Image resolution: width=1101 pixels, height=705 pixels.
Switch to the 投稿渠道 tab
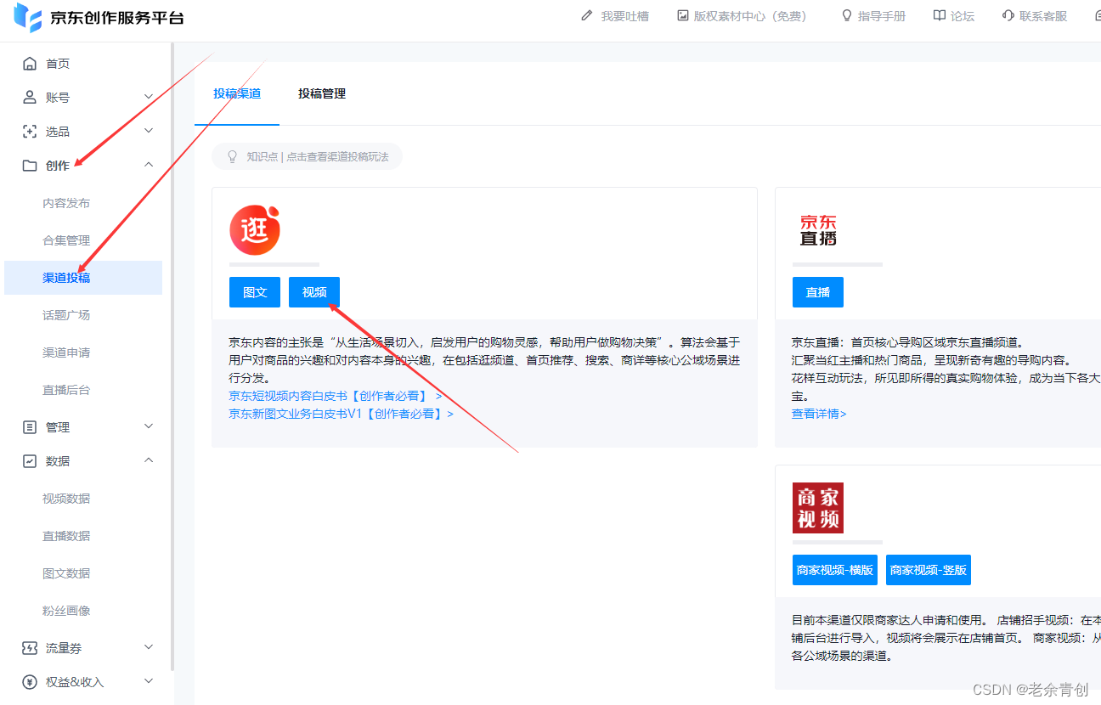(237, 94)
